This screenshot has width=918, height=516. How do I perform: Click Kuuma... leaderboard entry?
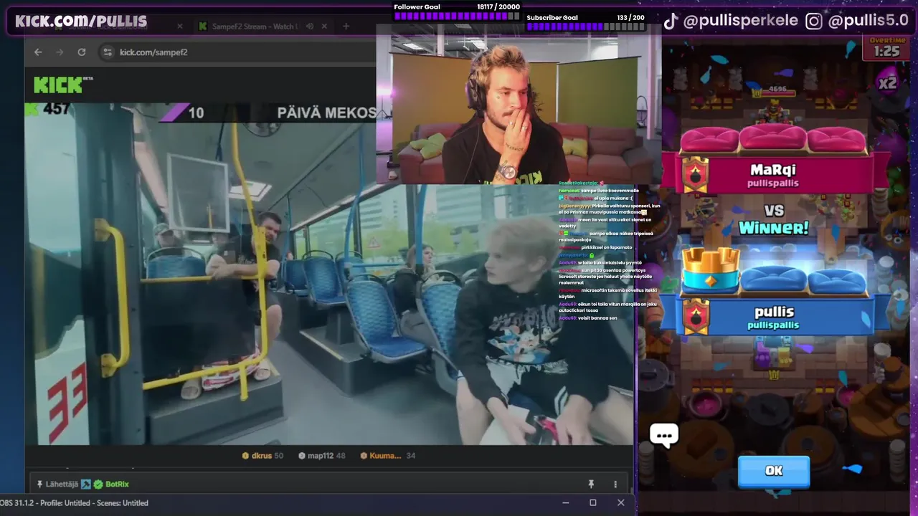click(x=388, y=456)
